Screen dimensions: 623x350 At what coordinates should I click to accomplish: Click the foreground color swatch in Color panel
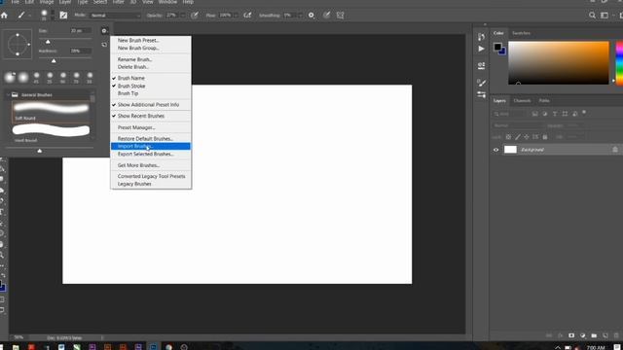pyautogui.click(x=497, y=47)
